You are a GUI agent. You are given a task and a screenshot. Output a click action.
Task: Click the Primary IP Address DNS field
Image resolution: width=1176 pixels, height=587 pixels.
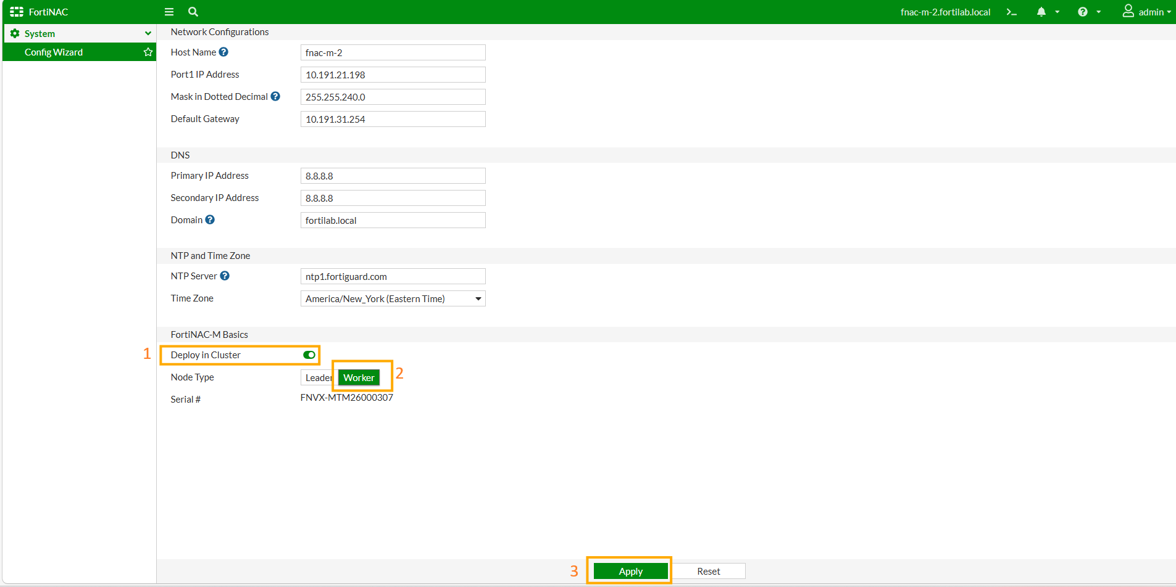click(393, 176)
